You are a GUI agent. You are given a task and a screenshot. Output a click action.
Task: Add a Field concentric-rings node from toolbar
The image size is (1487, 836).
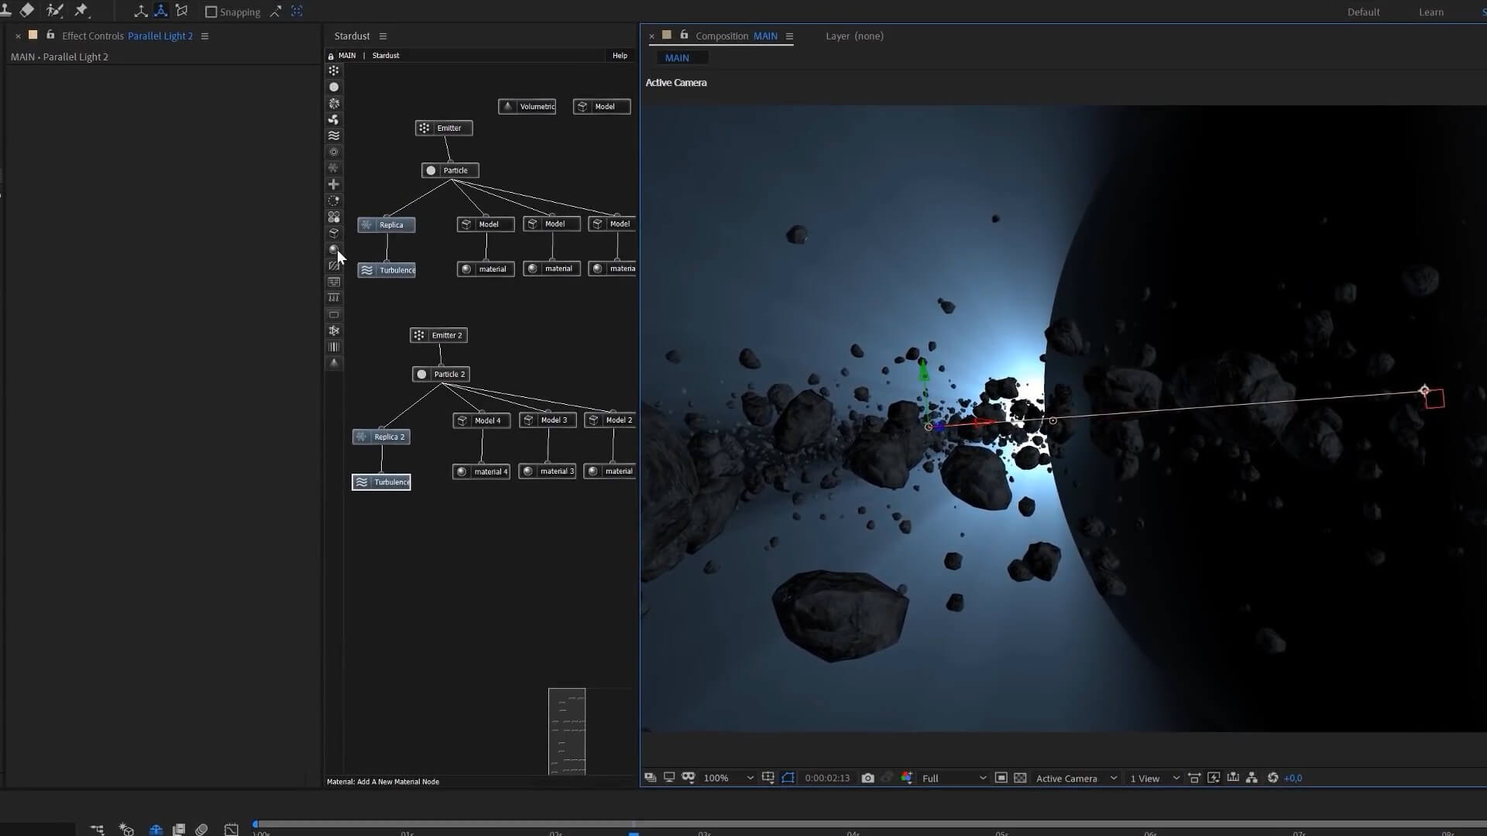[334, 152]
